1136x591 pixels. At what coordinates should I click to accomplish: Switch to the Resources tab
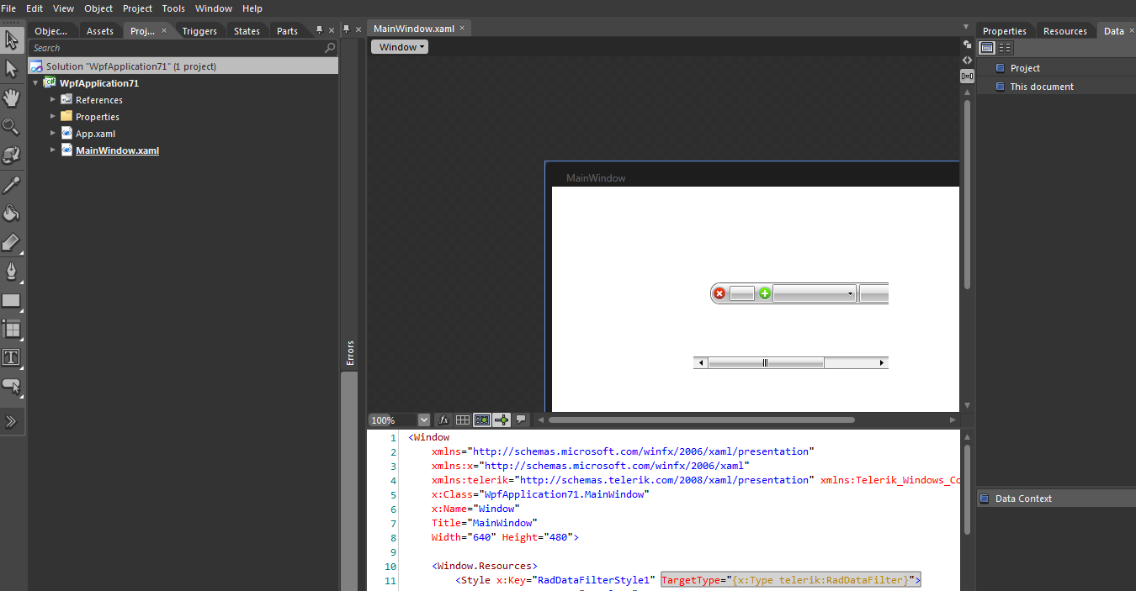click(1064, 31)
